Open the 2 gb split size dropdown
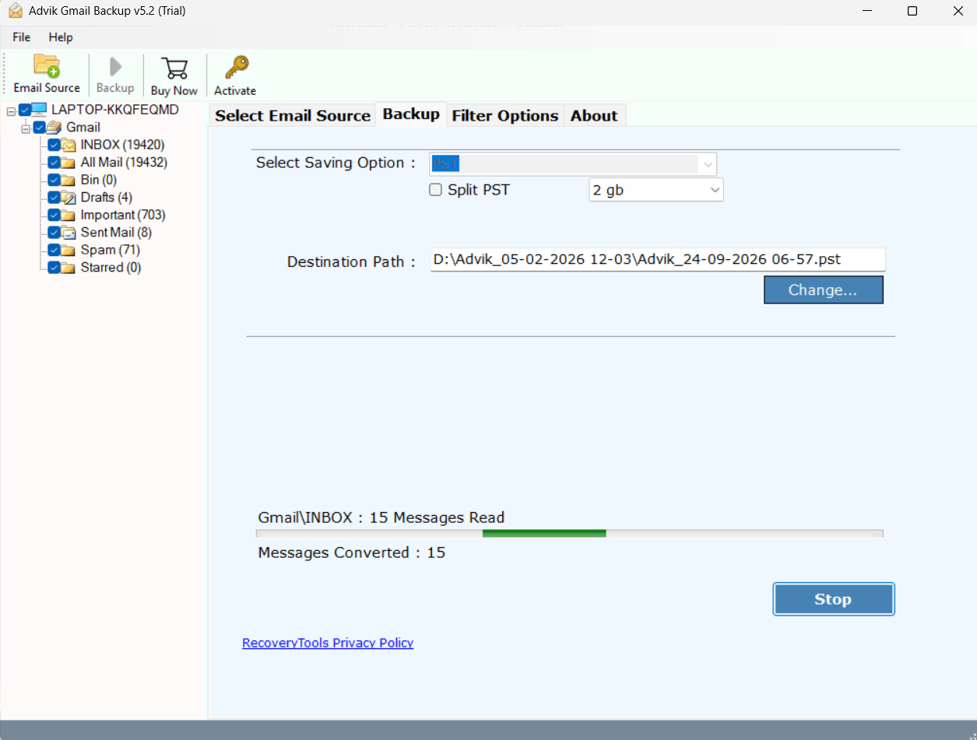The width and height of the screenshot is (977, 740). 655,190
